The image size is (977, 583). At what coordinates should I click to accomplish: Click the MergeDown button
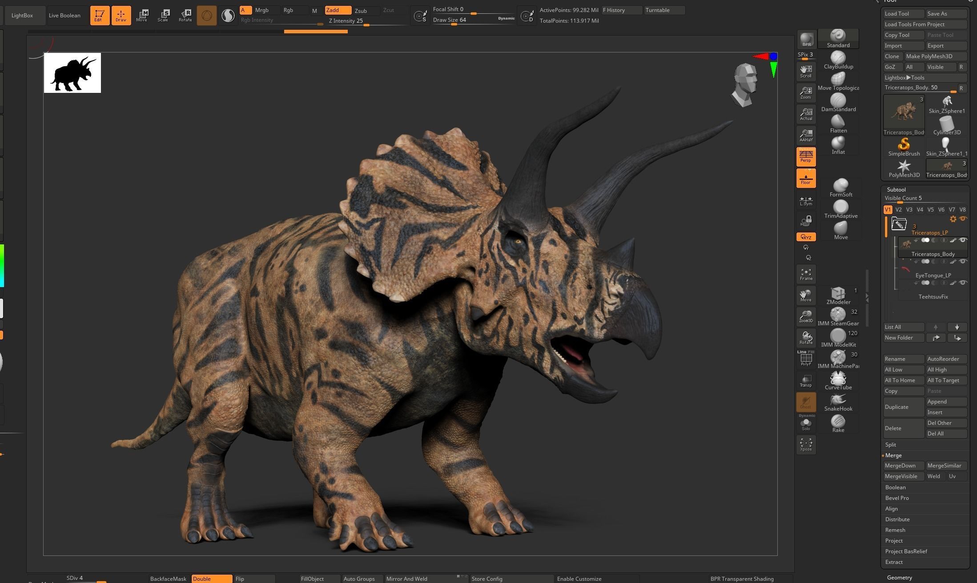coord(904,466)
